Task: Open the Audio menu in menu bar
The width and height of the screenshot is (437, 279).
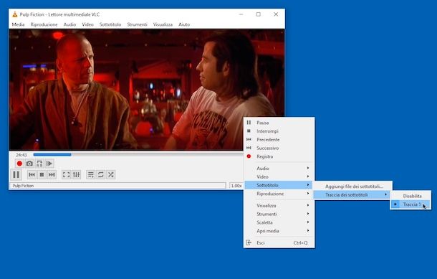Action: 69,24
